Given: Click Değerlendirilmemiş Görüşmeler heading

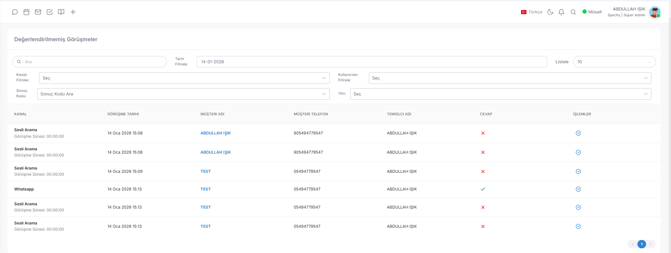Looking at the screenshot, I should (x=56, y=39).
